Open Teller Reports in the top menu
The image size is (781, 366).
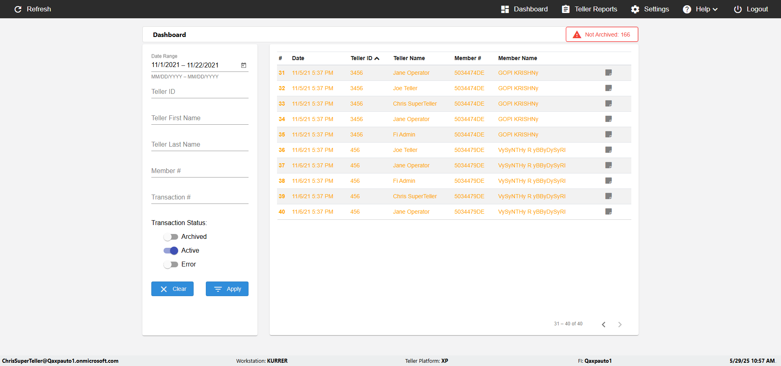pyautogui.click(x=589, y=9)
